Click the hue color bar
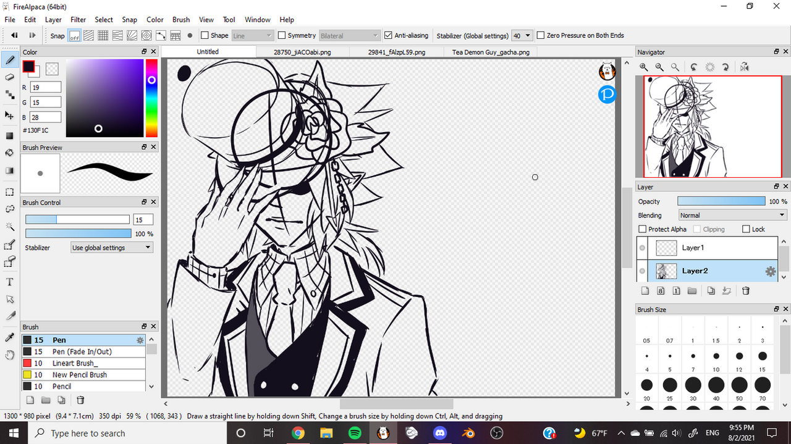This screenshot has width=791, height=444. coord(151,98)
